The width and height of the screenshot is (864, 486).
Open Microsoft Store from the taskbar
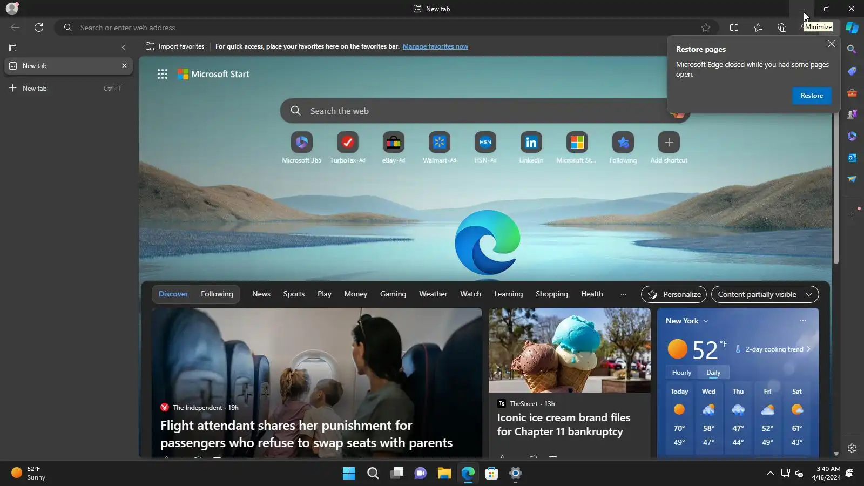point(492,474)
